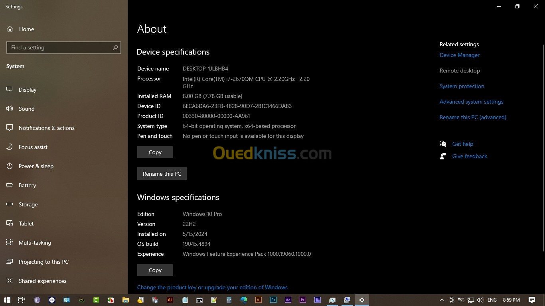Open Advanced system settings link
The width and height of the screenshot is (545, 306).
coord(472,102)
